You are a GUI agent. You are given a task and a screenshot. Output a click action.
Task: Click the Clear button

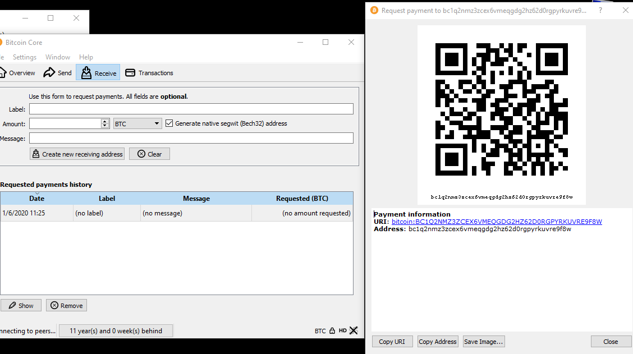(x=149, y=154)
